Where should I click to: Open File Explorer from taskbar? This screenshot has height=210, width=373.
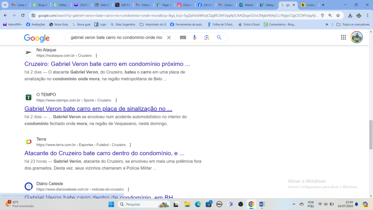click(x=187, y=204)
